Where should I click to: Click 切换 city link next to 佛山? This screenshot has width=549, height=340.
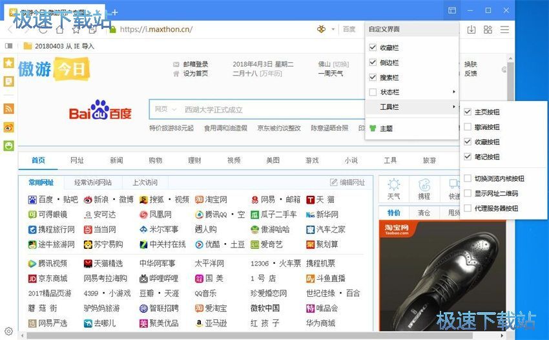340,64
